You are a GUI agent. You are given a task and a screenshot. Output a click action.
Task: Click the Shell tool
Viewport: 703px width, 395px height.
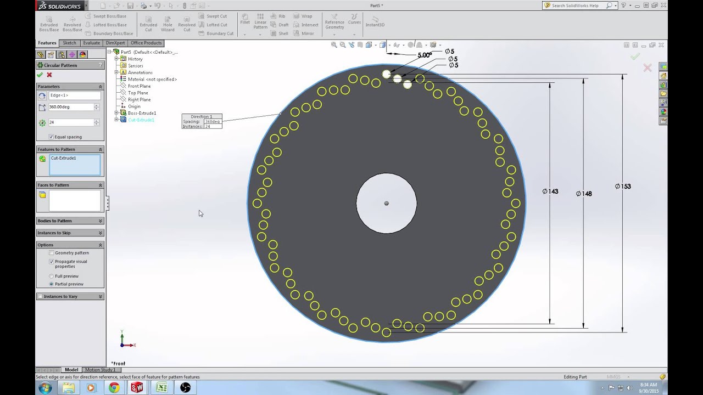click(279, 33)
